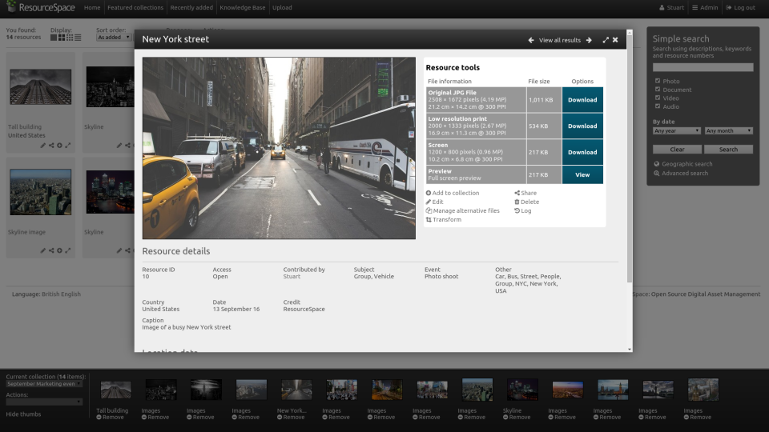
Task: Uncheck the Photo checkbox in Simple search
Action: pos(658,81)
